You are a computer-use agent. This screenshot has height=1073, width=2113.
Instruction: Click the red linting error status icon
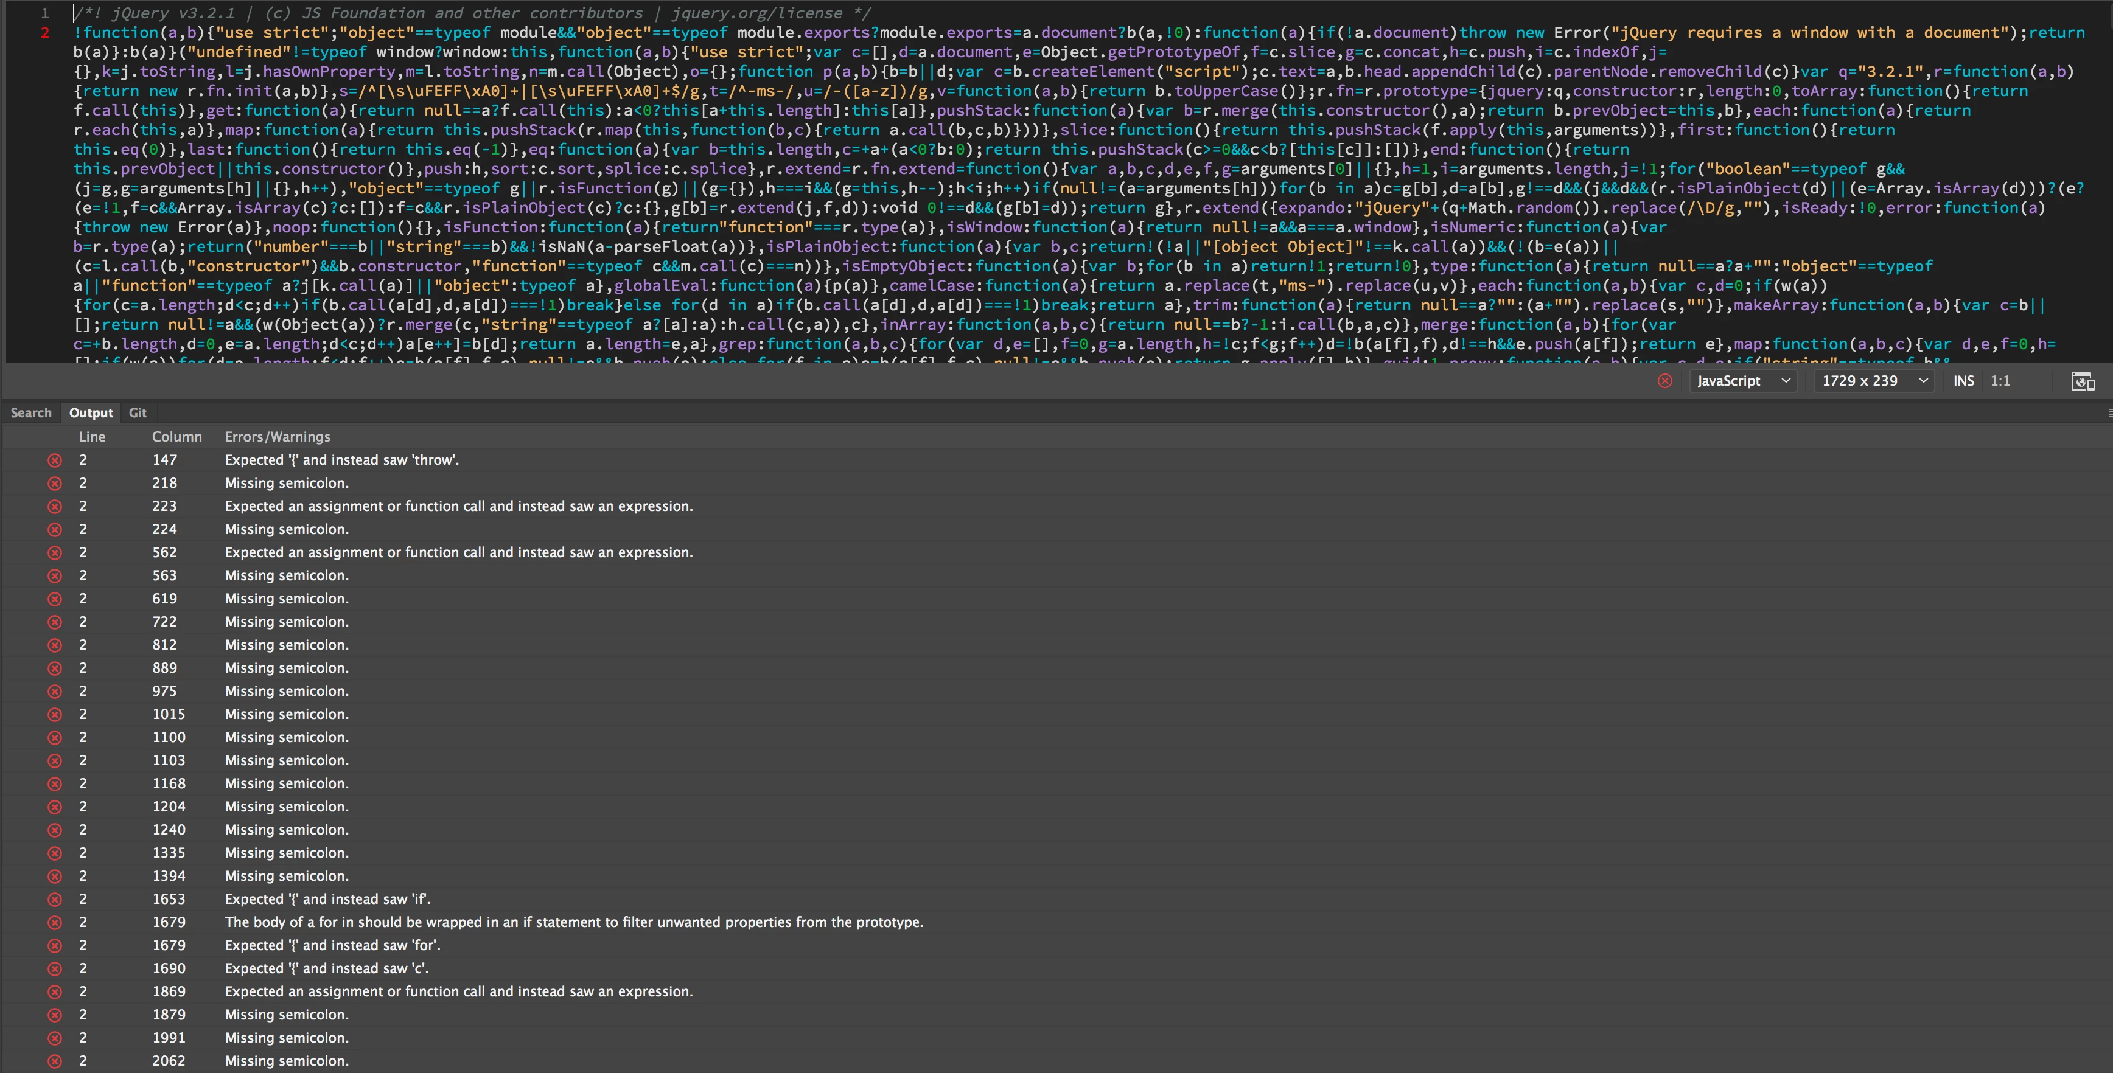1664,380
